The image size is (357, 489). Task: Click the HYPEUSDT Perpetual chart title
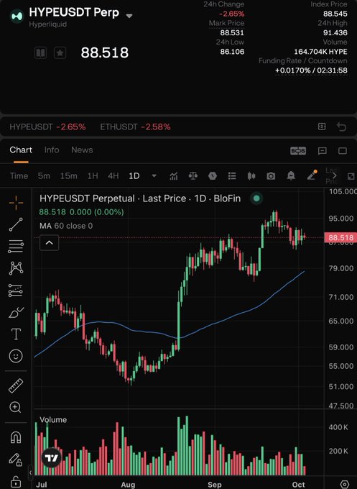(140, 198)
